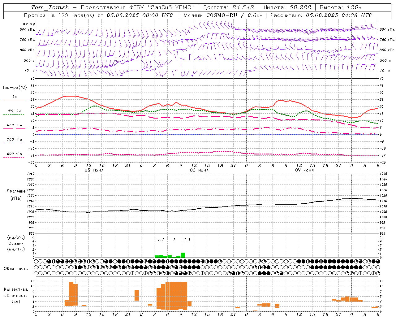The width and height of the screenshot is (396, 317).
Task: Click the Долгота: 84.543 header value
Action: click(x=228, y=7)
